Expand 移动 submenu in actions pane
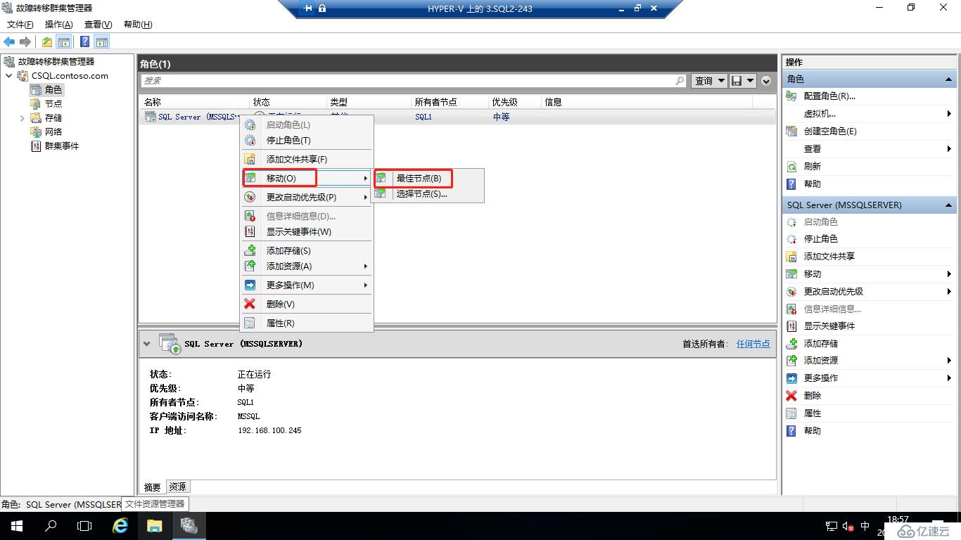961x540 pixels. click(x=948, y=274)
